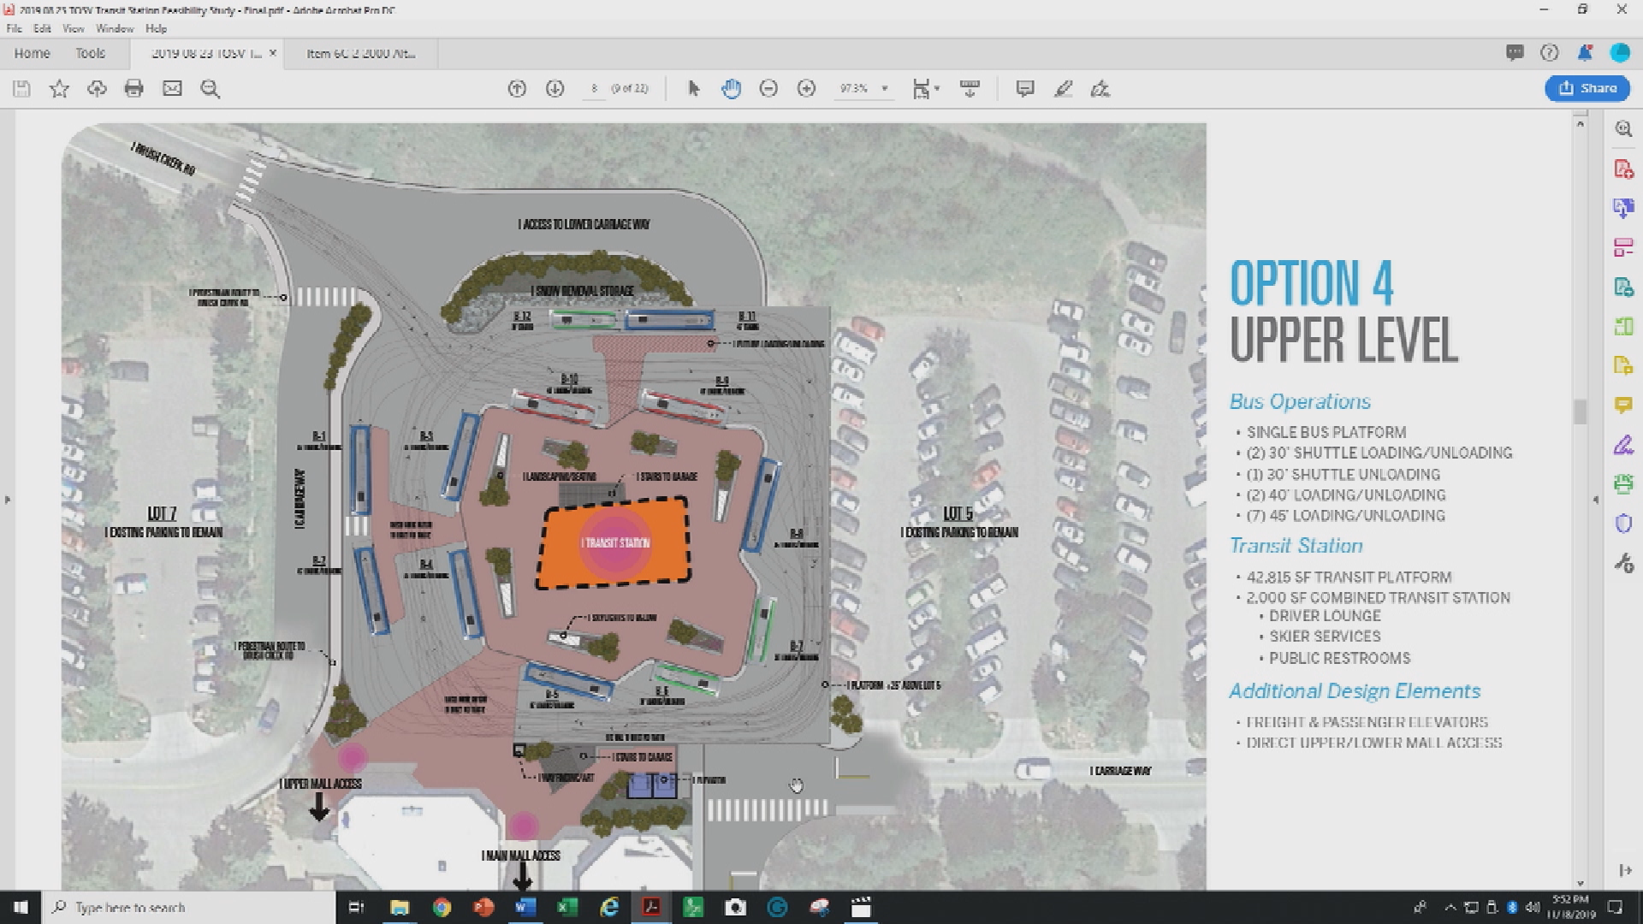Open the Export PDF tool in the right pane
1643x924 pixels.
(x=1623, y=208)
